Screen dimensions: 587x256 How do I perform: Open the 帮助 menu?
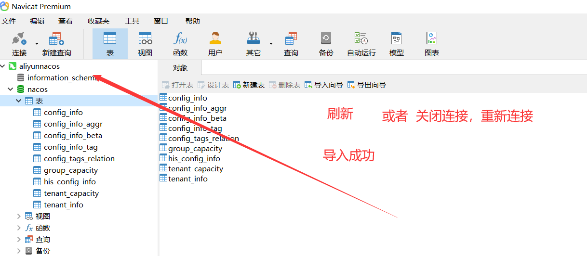coord(193,21)
